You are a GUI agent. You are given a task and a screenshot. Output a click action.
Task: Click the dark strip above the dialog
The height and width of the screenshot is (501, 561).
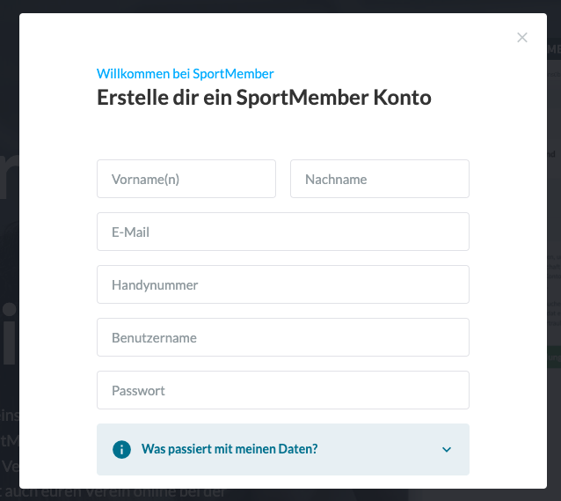281,6
